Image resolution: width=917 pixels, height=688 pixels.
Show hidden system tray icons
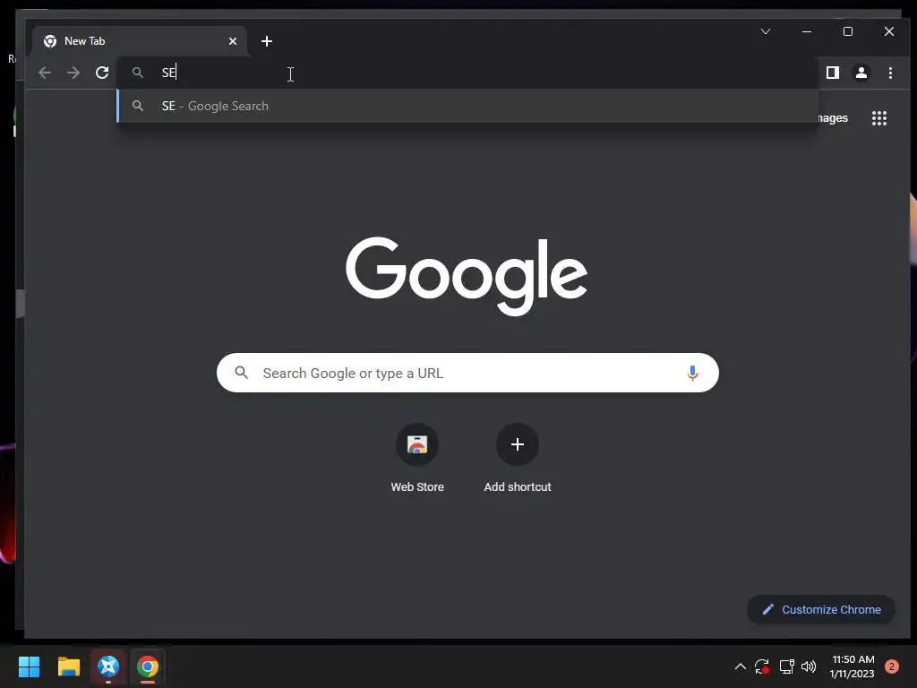pos(740,666)
